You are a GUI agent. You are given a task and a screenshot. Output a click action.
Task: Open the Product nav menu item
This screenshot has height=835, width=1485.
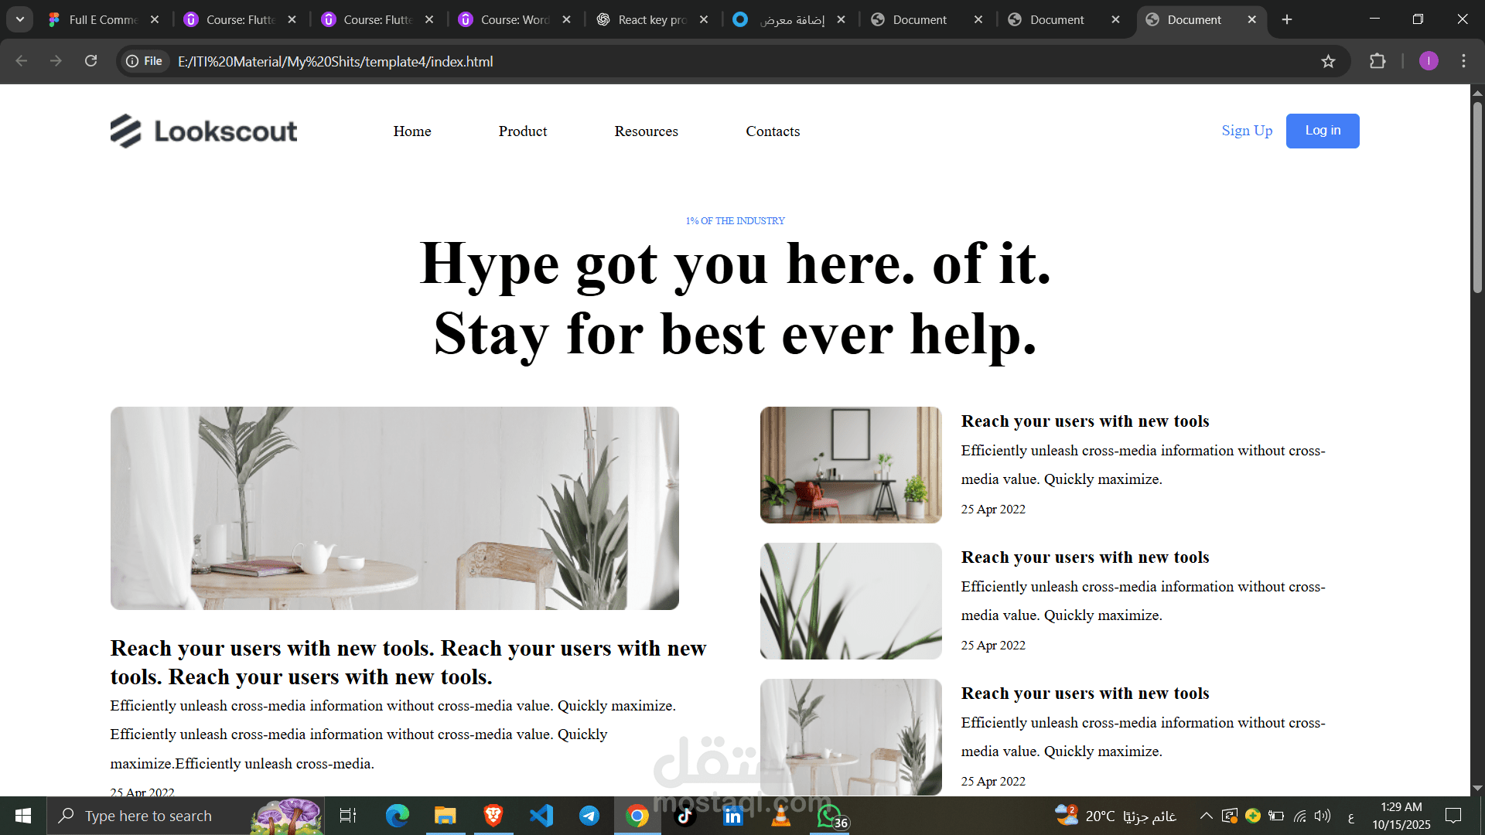click(x=523, y=131)
